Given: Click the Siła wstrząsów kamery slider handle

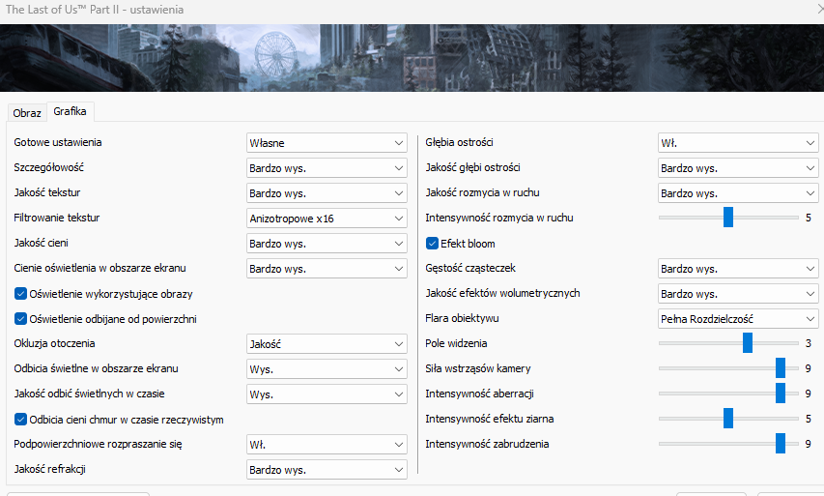Looking at the screenshot, I should coord(781,368).
